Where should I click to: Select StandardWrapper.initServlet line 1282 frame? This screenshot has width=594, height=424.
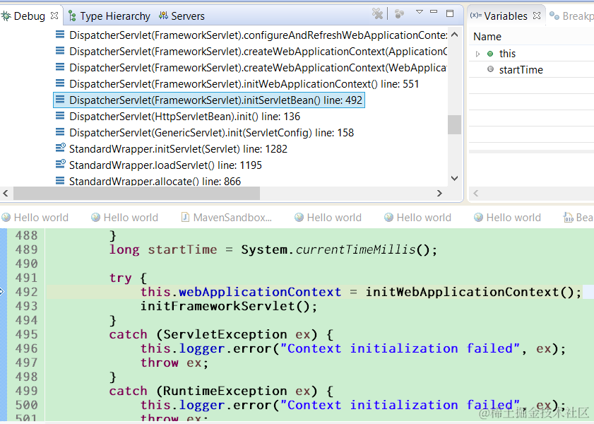click(171, 149)
